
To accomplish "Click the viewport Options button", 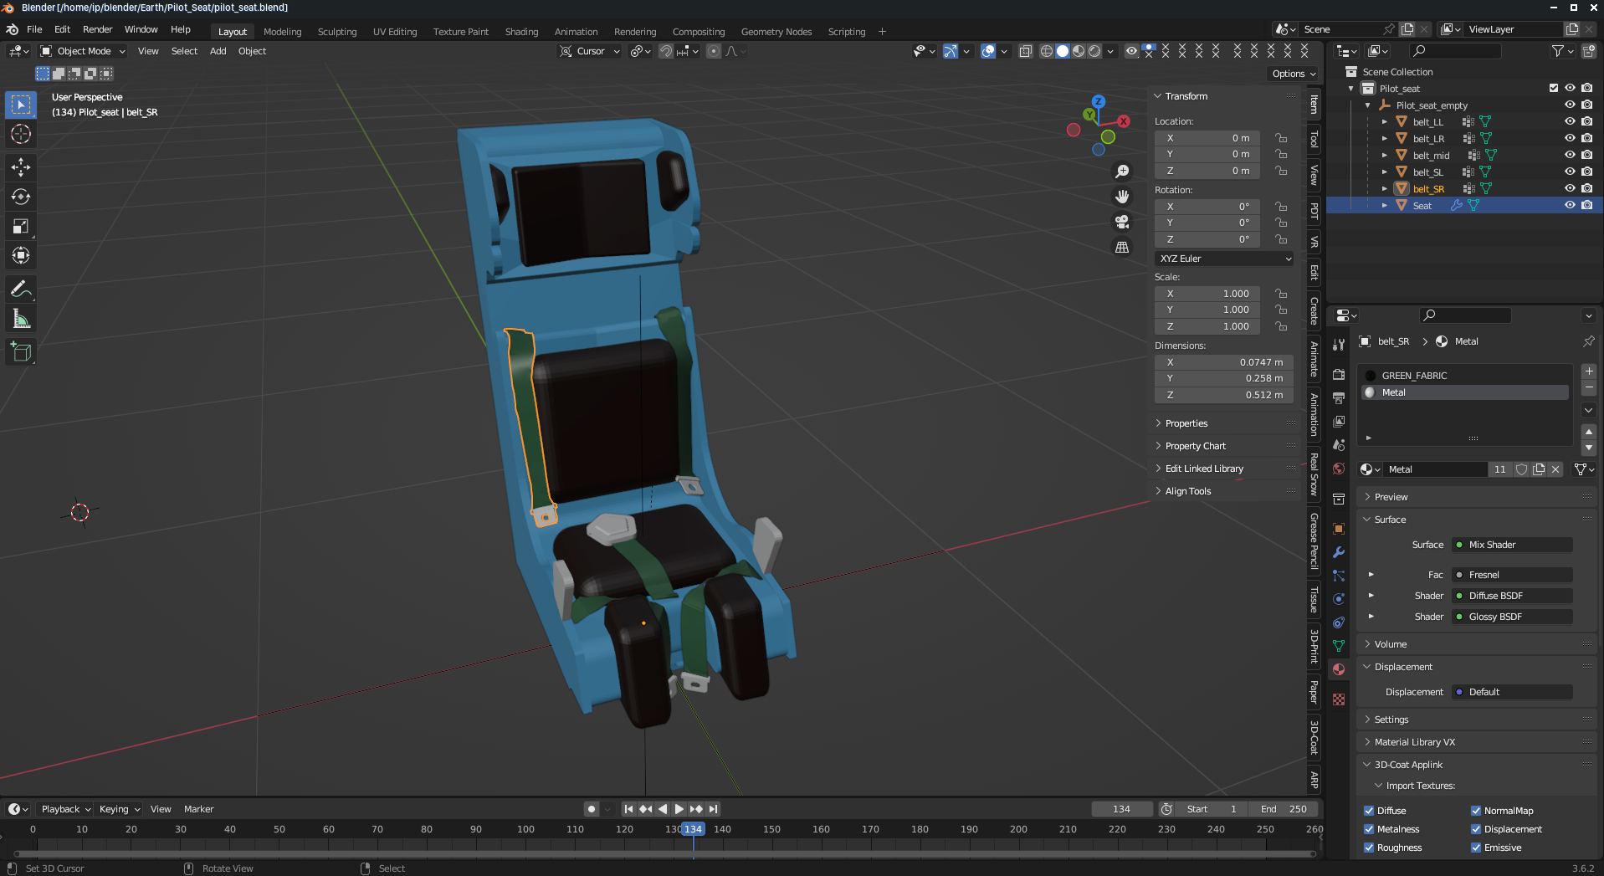I will click(1292, 74).
